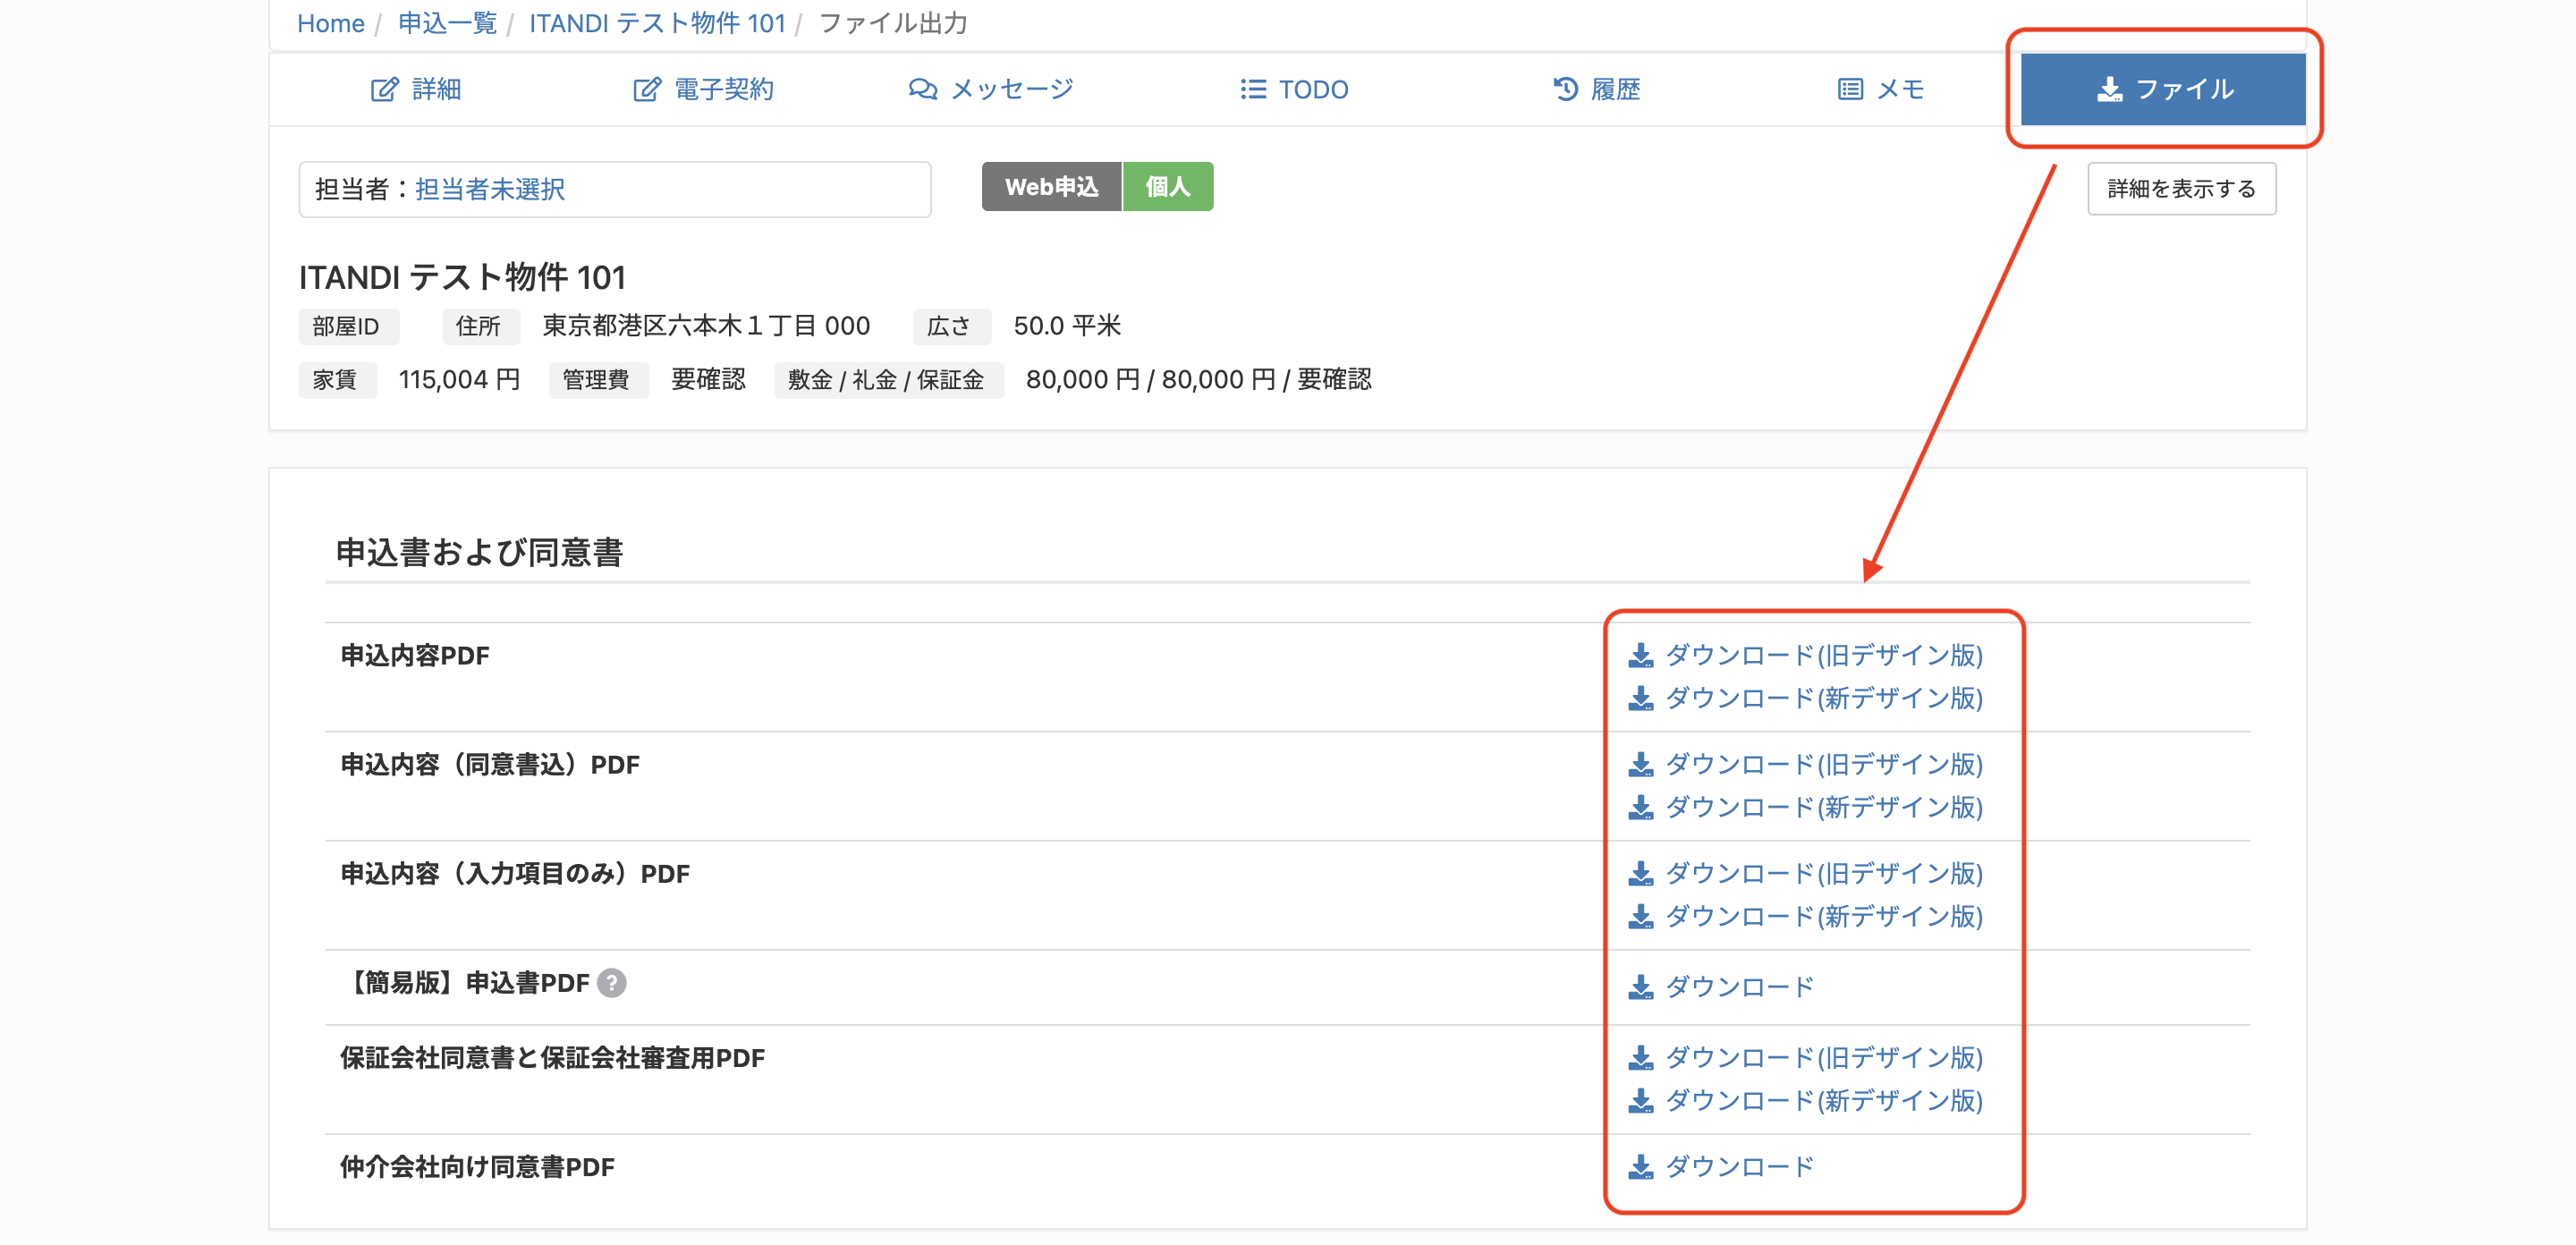Viewport: 2576px width, 1245px height.
Task: Download 保証会社同意書 新デザイン版 link text
Action: point(1823,1100)
